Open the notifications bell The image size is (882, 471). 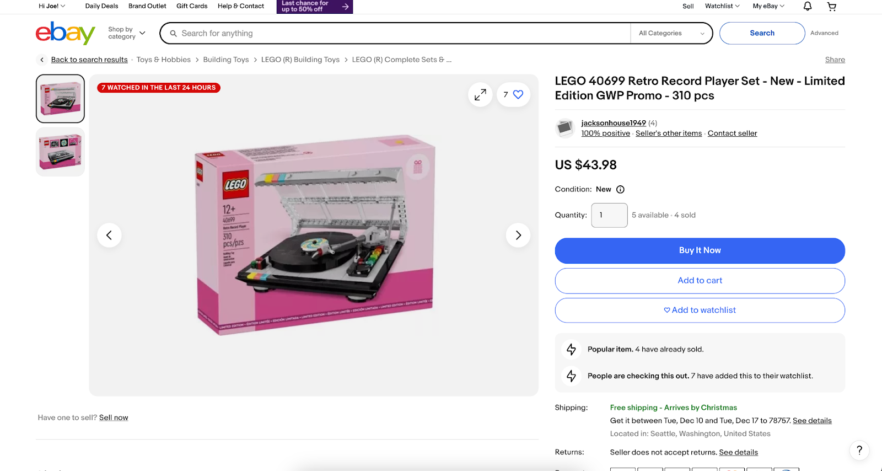tap(806, 6)
